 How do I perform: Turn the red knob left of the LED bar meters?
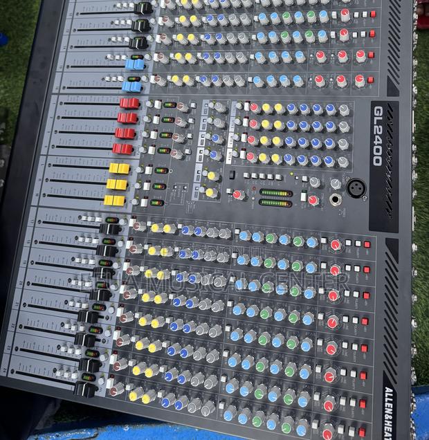(x=239, y=194)
